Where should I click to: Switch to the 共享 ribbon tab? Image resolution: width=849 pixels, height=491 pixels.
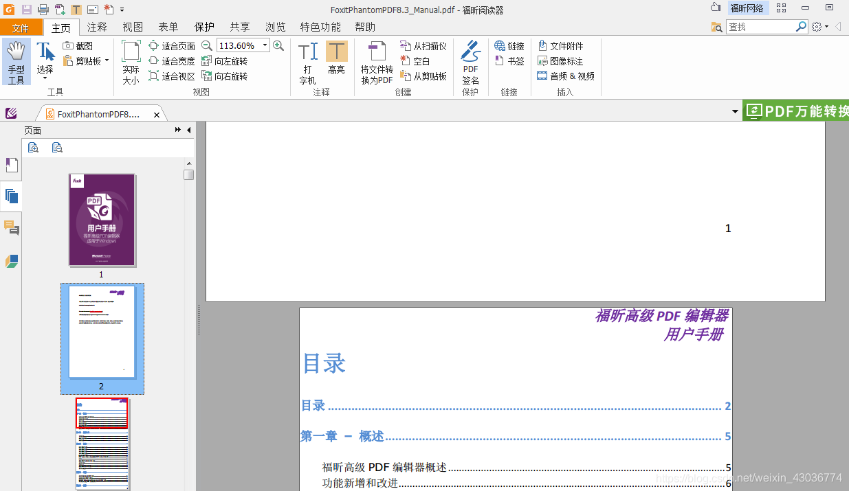click(x=240, y=27)
